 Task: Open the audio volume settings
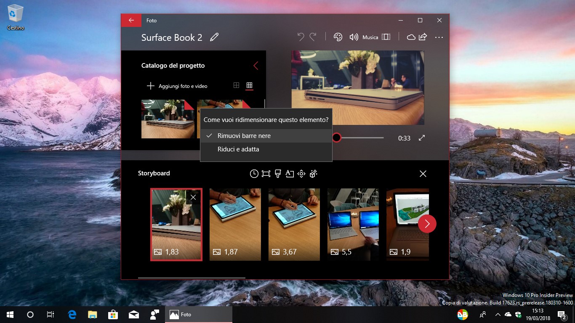click(354, 37)
